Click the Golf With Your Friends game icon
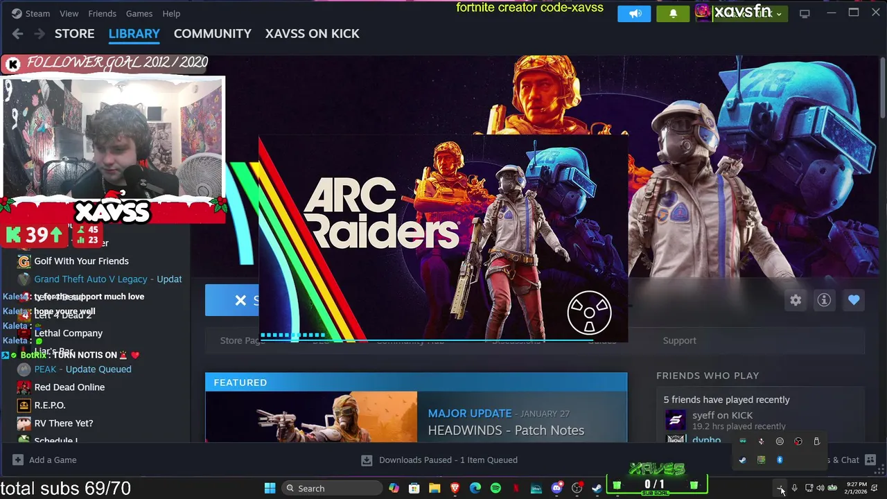 click(24, 261)
